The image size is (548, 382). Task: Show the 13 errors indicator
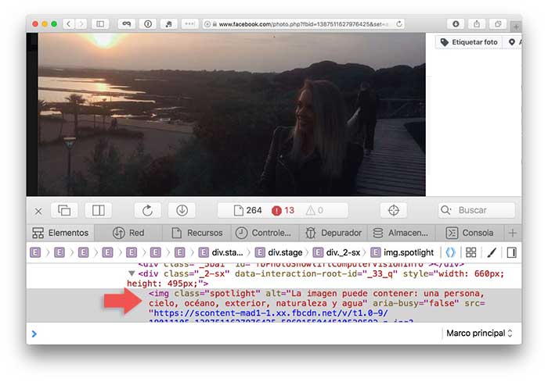(x=283, y=210)
